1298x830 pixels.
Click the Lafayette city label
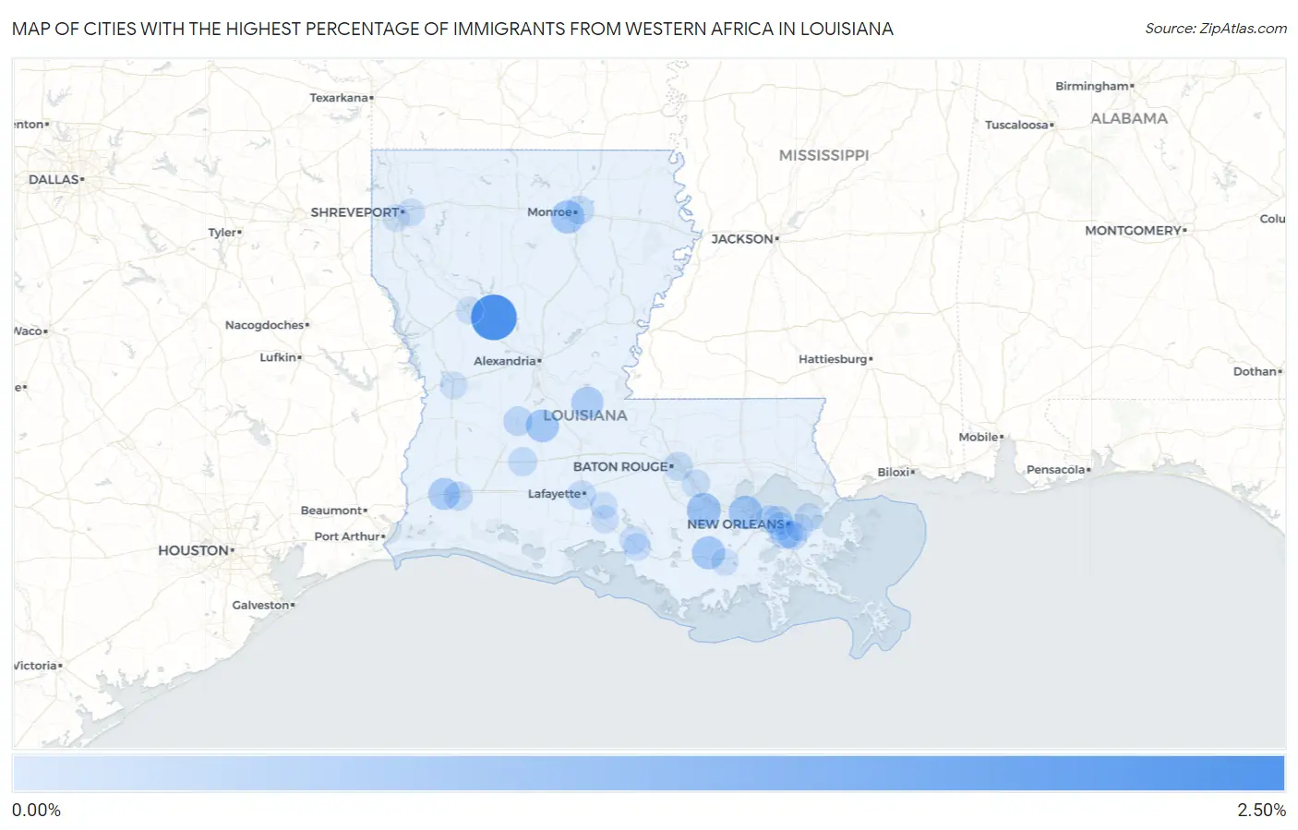coord(554,494)
